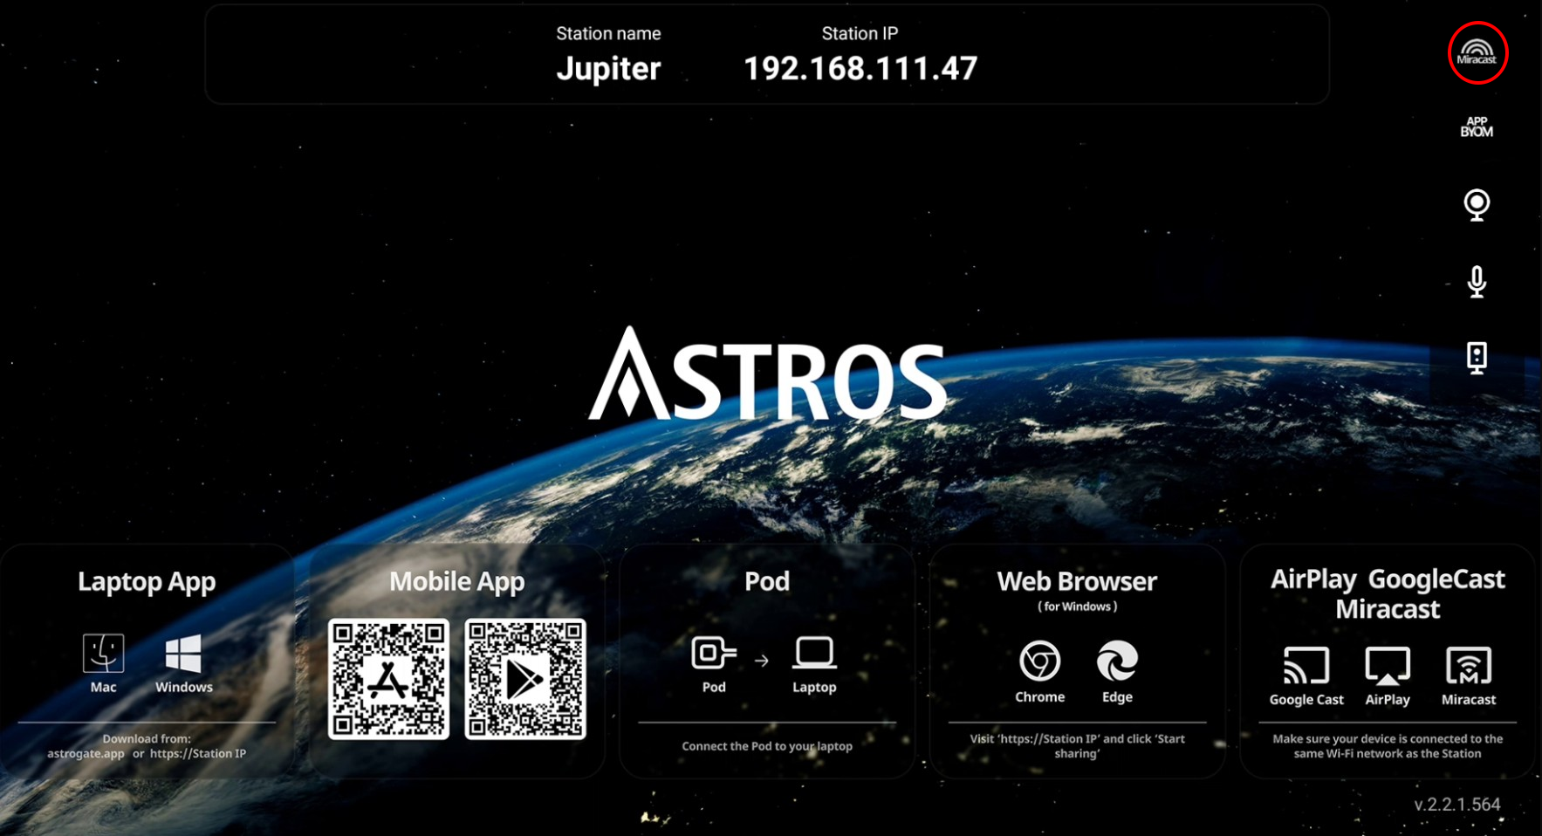Select the Chrome browser icon
This screenshot has width=1542, height=836.
1039,661
